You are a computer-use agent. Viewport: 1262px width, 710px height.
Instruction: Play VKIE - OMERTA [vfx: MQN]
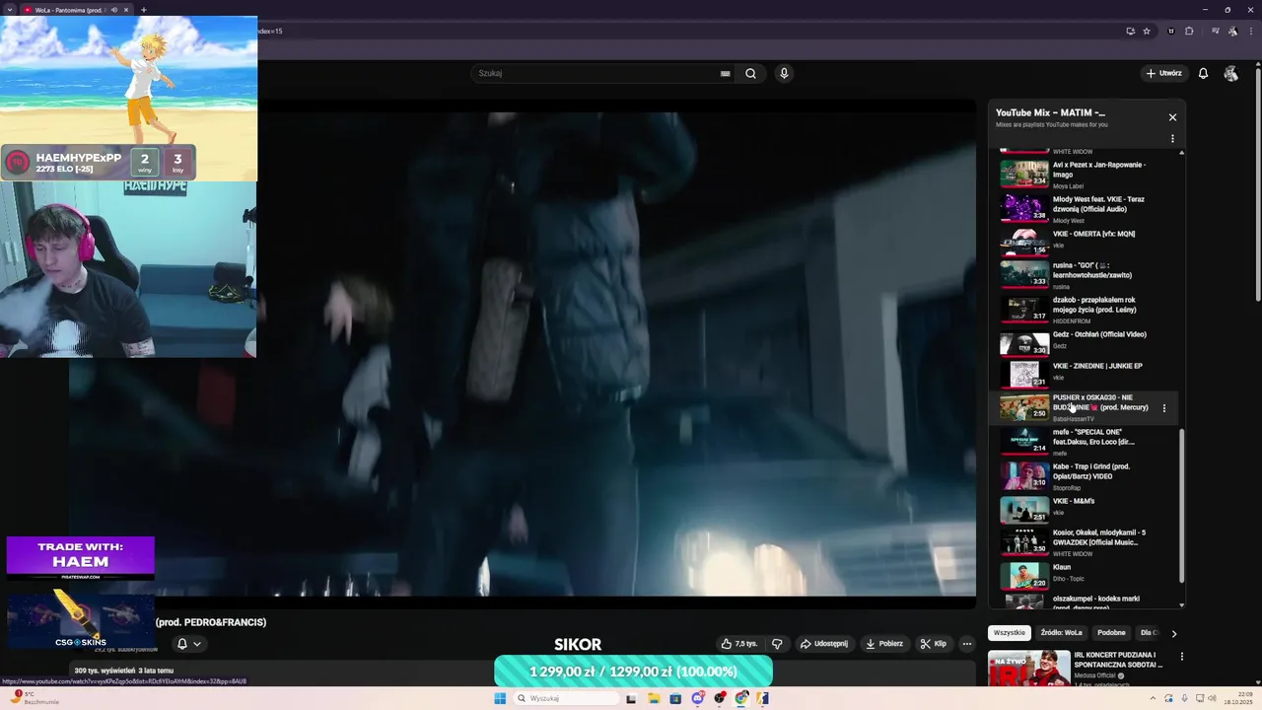click(x=1083, y=243)
